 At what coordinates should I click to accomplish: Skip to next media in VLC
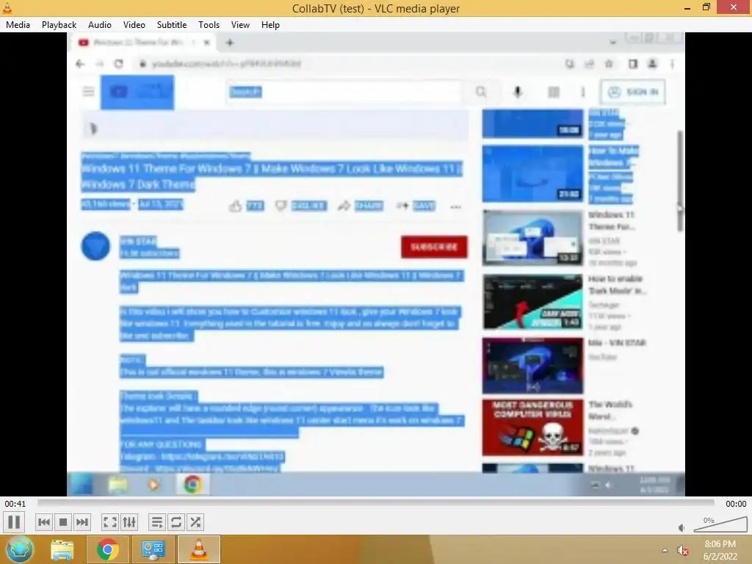[x=82, y=522]
